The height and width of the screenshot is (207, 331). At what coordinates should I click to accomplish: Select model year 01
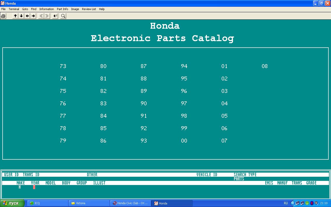[224, 66]
